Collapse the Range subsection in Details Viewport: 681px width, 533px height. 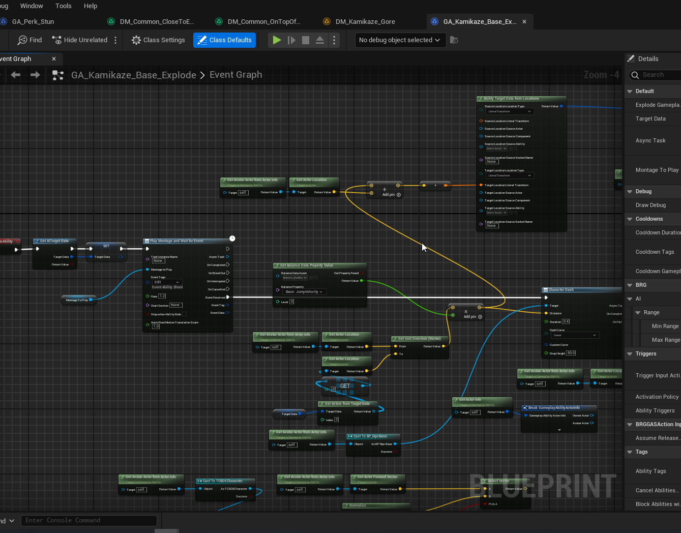pos(638,313)
